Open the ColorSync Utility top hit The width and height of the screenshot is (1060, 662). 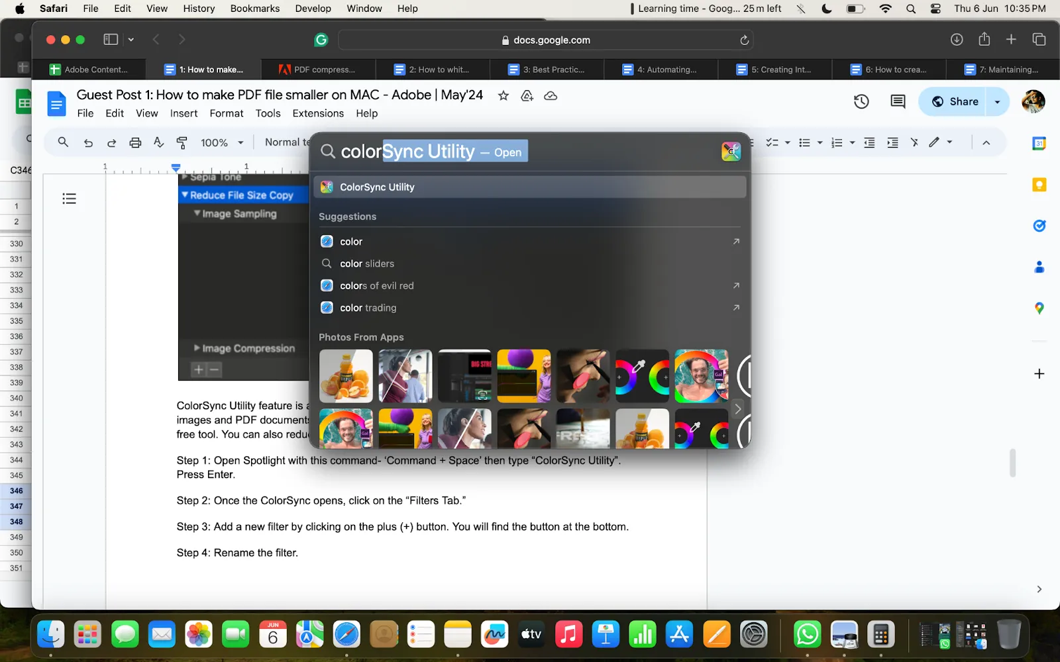tap(530, 187)
